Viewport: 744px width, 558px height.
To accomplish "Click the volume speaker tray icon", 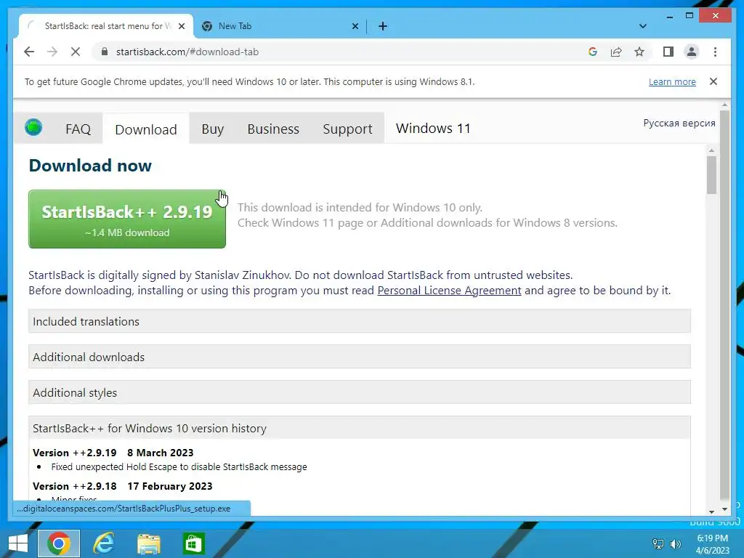I will 675,544.
